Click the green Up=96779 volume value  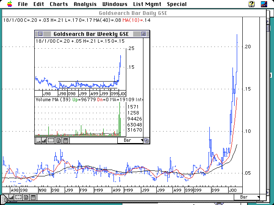(84, 100)
